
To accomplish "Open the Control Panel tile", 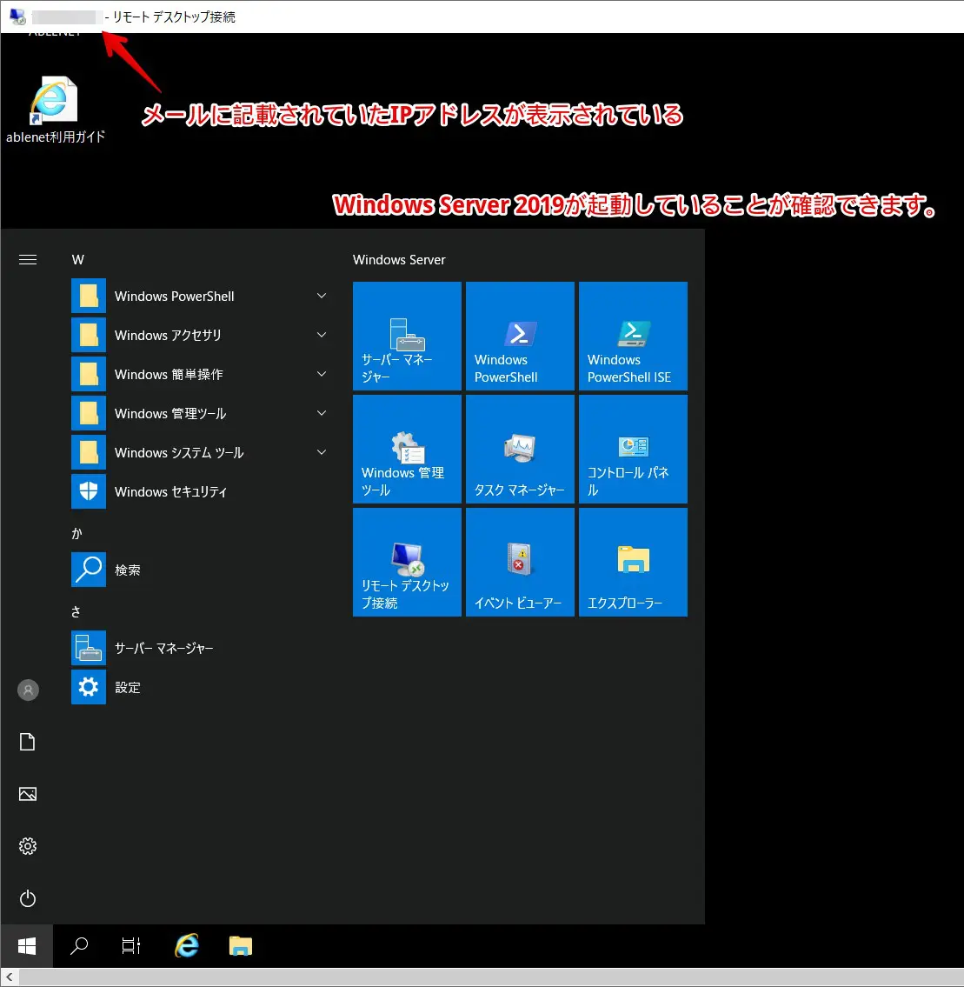I will (633, 449).
